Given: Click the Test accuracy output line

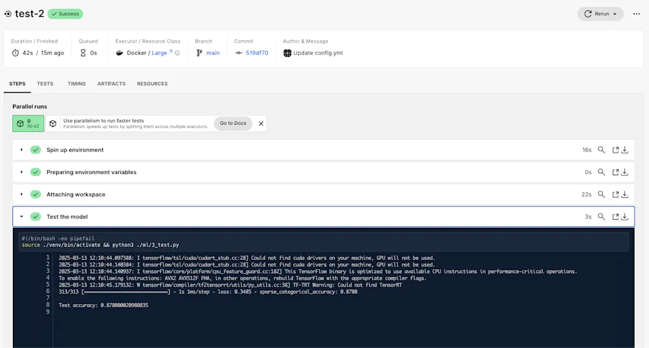Looking at the screenshot, I should coord(104,305).
